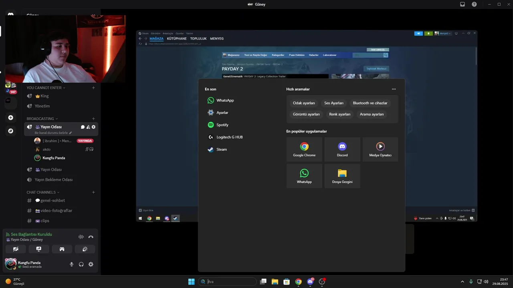Open three-dot menu beside Hızlı aramalar

pos(394,89)
